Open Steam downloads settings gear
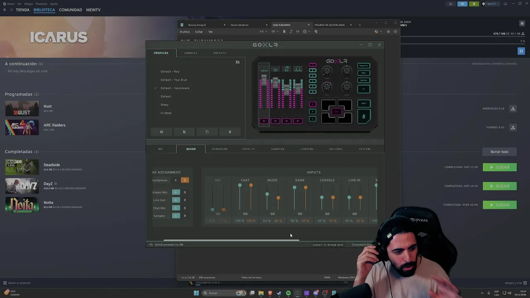530x298 pixels. (522, 24)
